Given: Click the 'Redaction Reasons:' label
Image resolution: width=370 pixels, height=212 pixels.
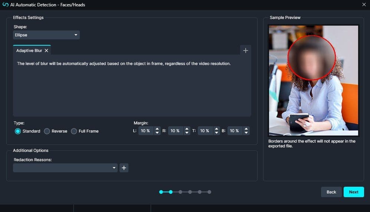Looking at the screenshot, I should coord(33,160).
